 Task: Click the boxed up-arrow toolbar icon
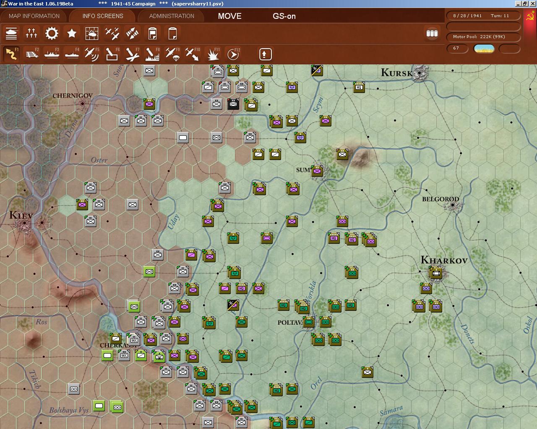click(x=265, y=54)
